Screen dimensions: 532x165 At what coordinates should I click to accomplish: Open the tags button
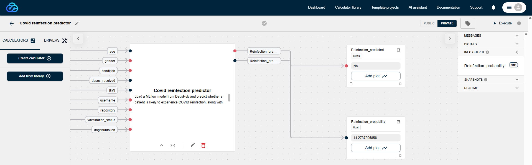pos(468,23)
